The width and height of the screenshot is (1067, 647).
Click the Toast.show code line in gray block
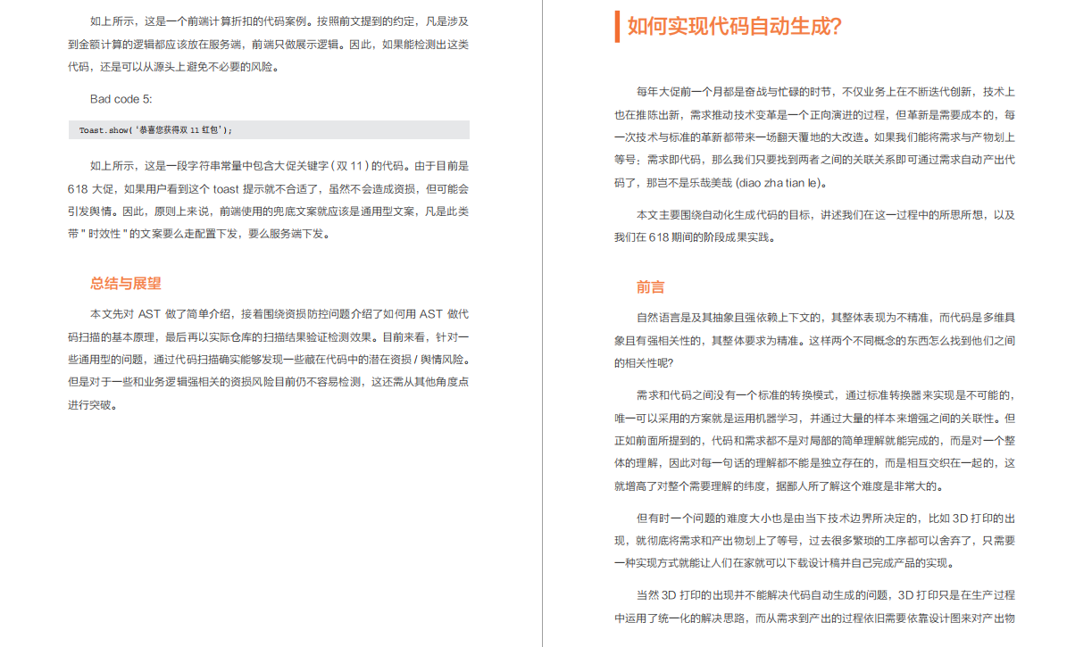click(x=269, y=130)
